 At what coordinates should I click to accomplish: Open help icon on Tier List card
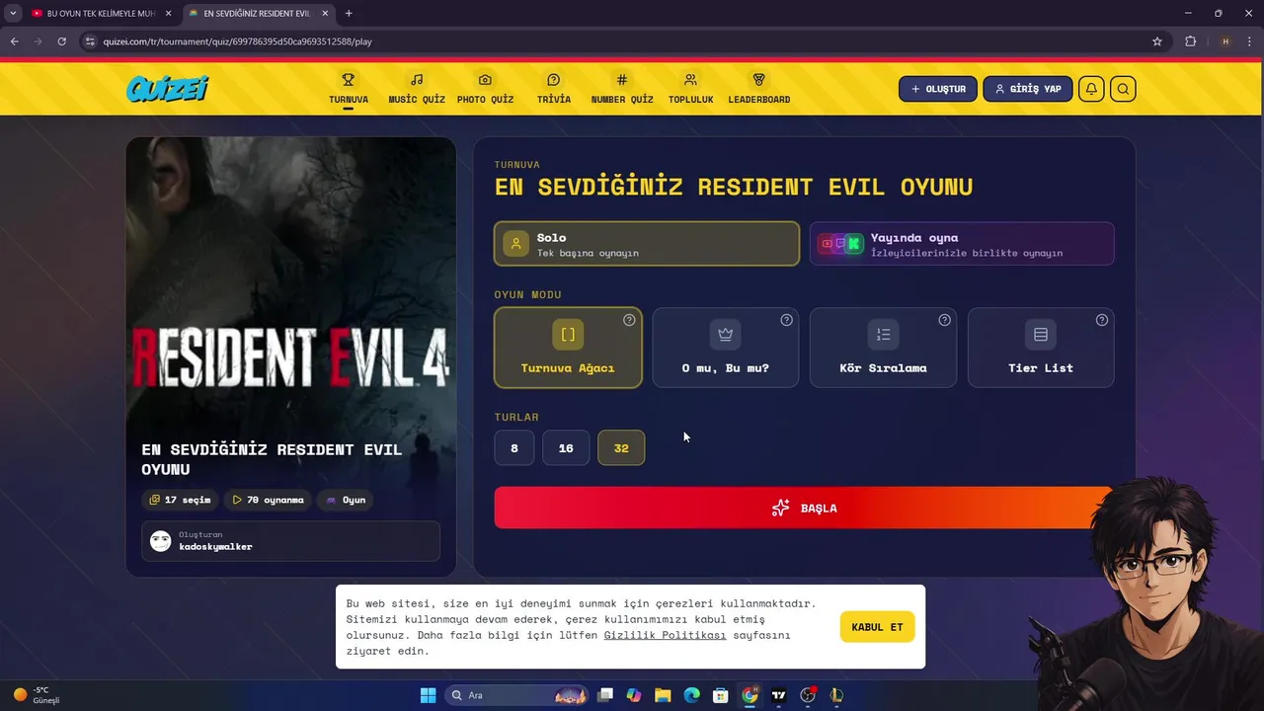(1102, 320)
